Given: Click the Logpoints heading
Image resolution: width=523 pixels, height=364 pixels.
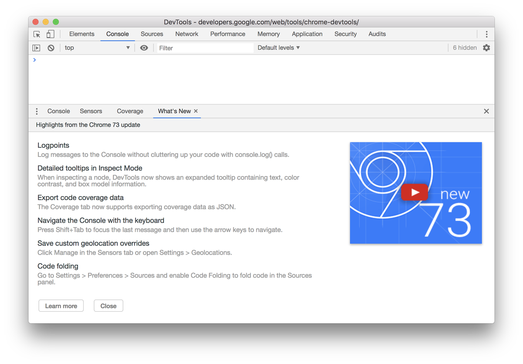Looking at the screenshot, I should click(53, 145).
